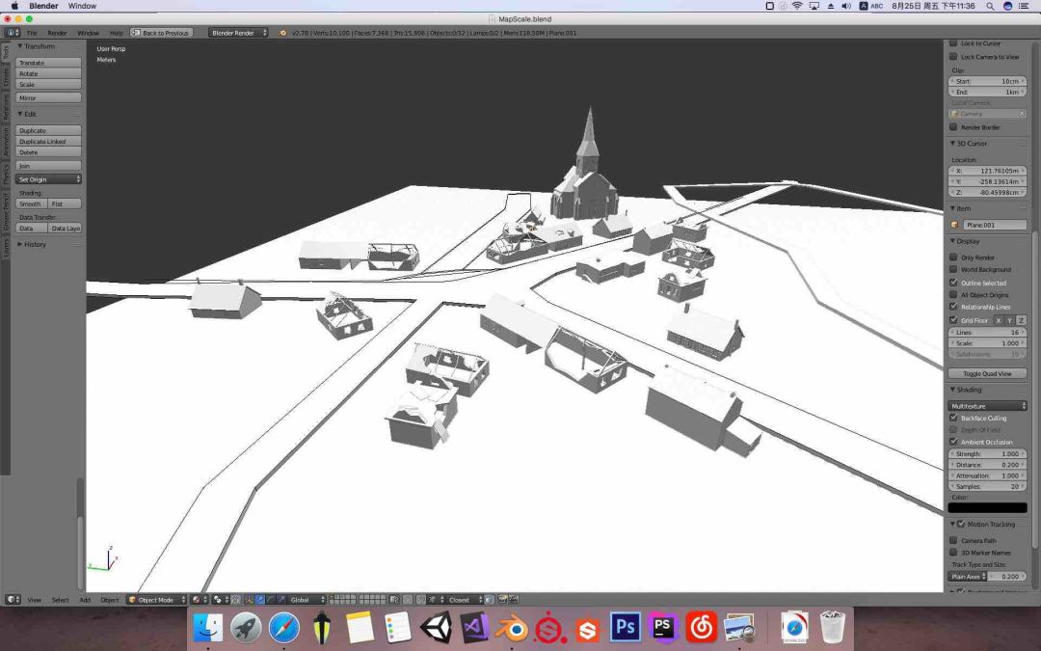Open the Select menu in 3D view header
The width and height of the screenshot is (1041, 651).
60,600
